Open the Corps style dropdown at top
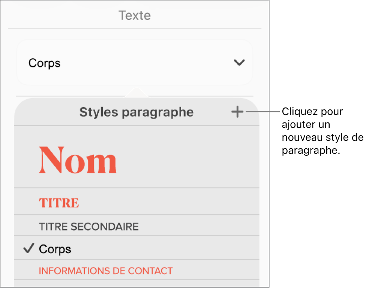The width and height of the screenshot is (375, 288). 135,63
